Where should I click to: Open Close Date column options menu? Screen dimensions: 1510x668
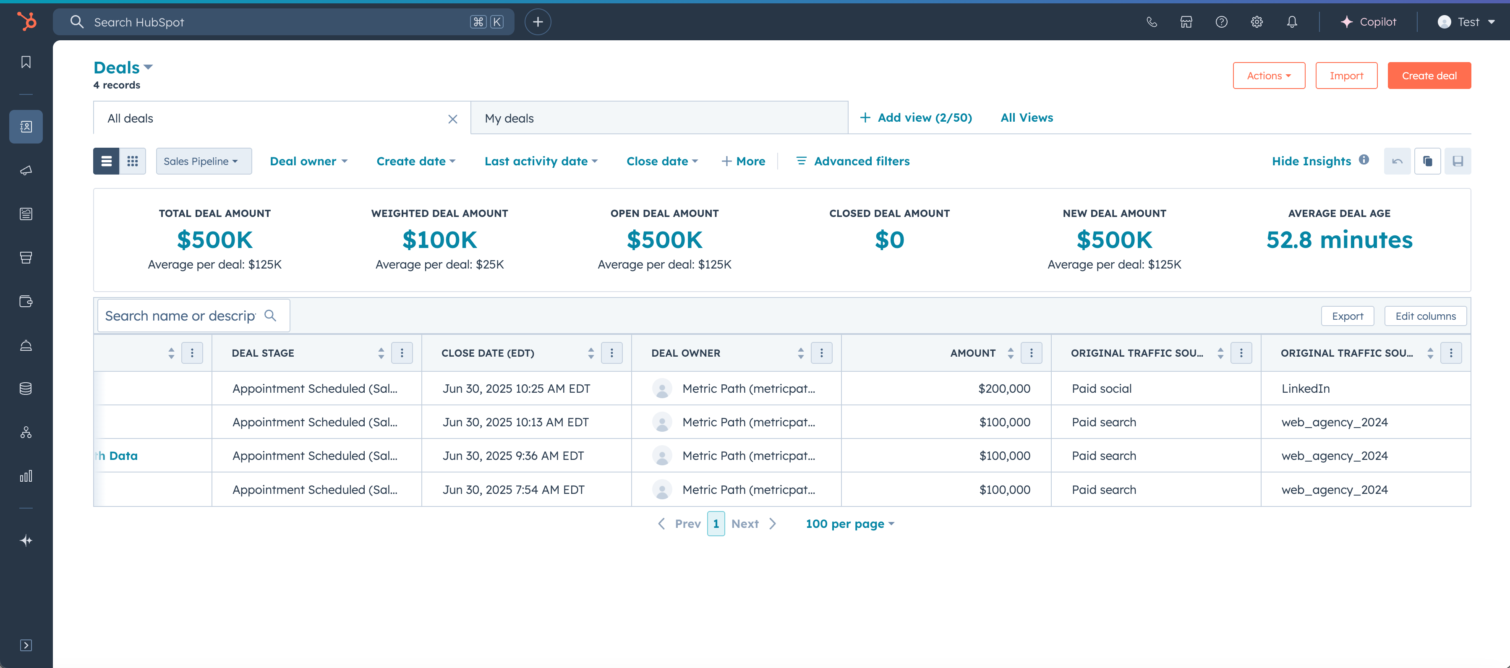pyautogui.click(x=612, y=353)
